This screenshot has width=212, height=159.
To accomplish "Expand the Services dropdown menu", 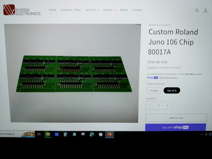I will [92, 10].
